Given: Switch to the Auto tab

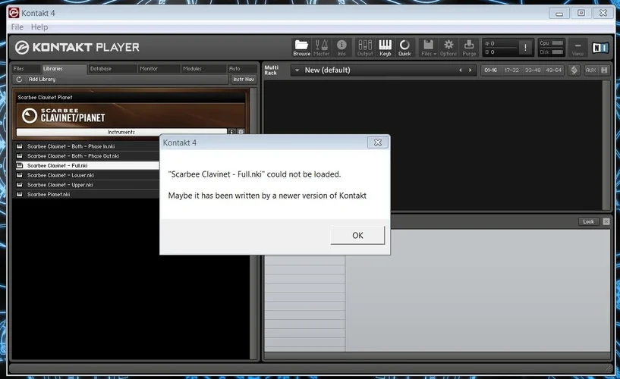Looking at the screenshot, I should [x=242, y=69].
